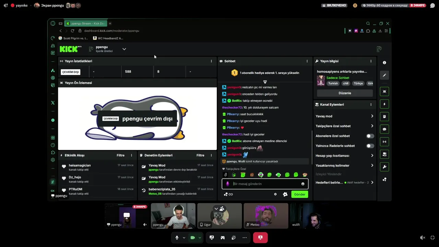Open browser tab search magnifier
439x247 pixels.
(x=368, y=24)
